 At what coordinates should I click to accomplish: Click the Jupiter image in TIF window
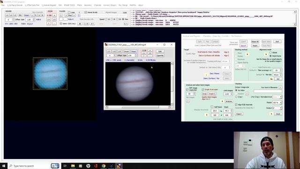(x=135, y=84)
